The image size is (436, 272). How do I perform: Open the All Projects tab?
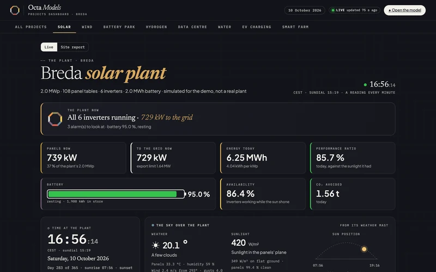(31, 27)
